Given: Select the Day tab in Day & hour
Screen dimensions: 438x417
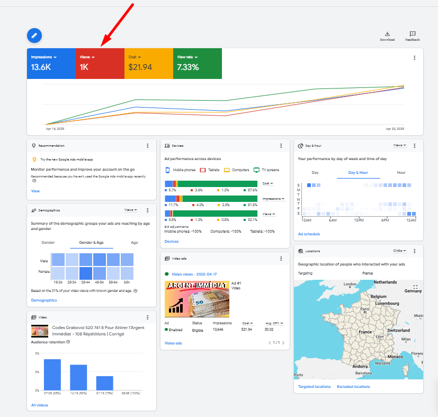Looking at the screenshot, I should coord(315,172).
